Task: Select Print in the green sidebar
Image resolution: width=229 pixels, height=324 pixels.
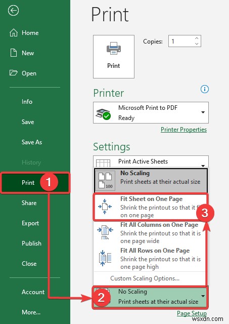Action: [28, 182]
